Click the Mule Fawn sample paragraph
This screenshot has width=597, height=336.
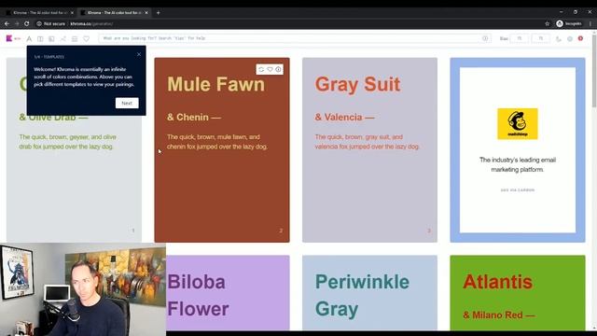tap(217, 142)
